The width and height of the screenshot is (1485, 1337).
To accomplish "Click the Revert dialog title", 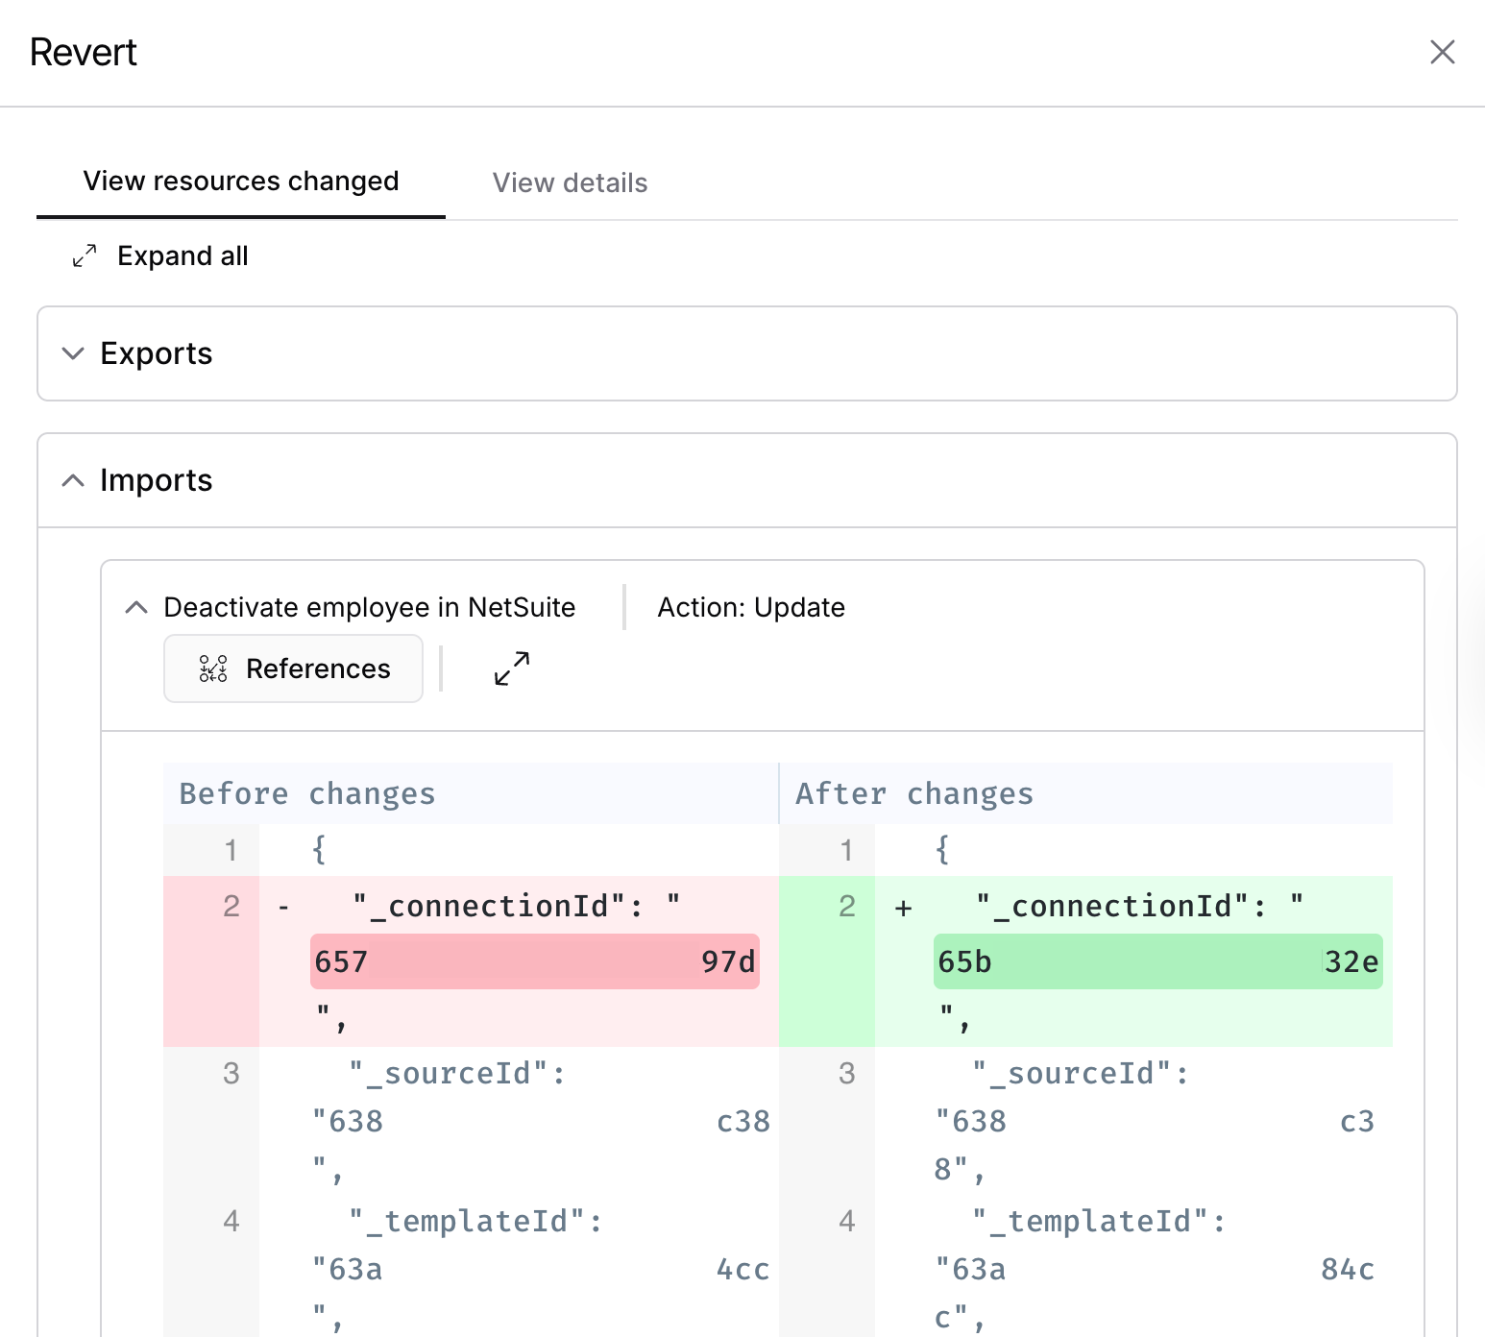I will coord(84,52).
